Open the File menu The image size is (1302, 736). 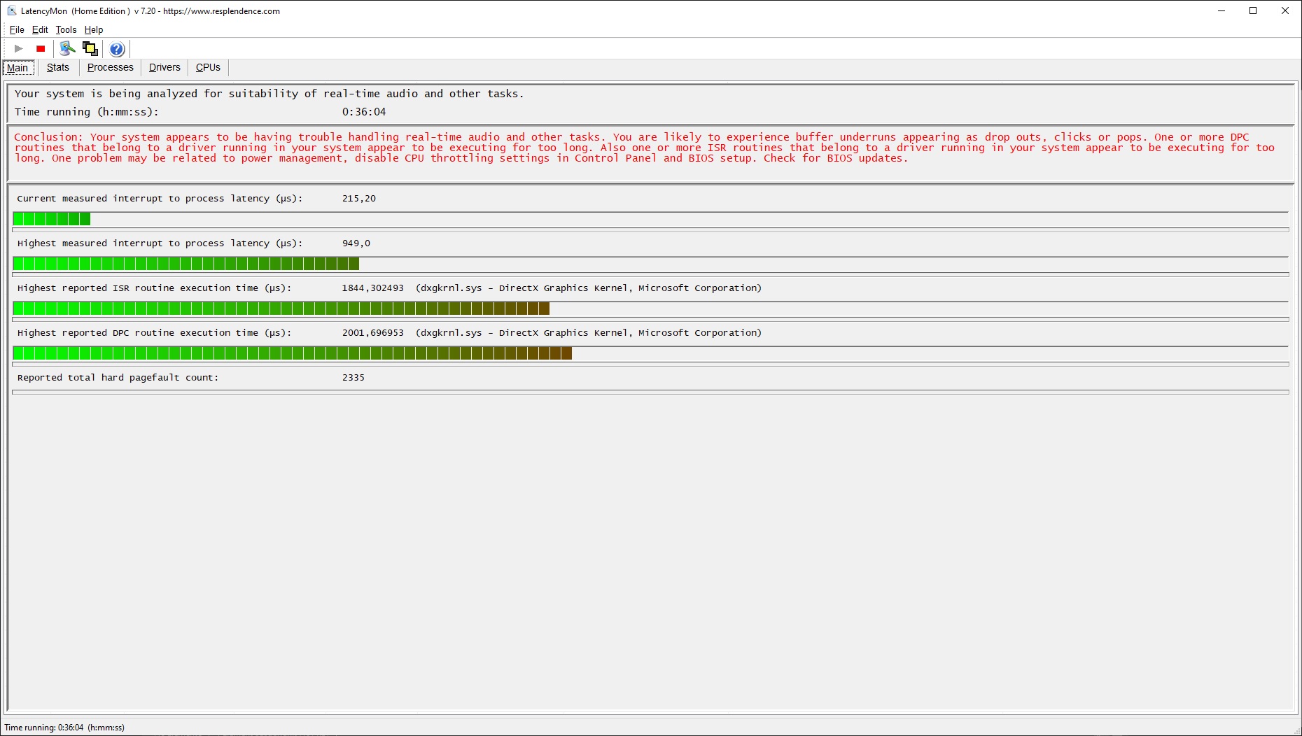click(x=17, y=29)
